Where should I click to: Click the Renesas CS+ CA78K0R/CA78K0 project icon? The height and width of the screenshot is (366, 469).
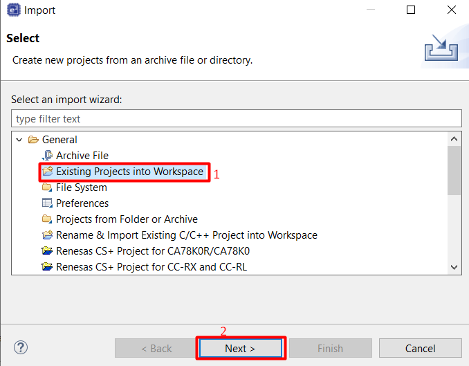[47, 251]
